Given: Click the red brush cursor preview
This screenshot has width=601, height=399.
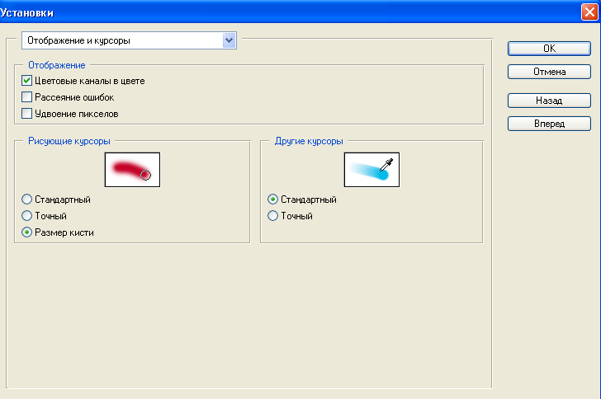Looking at the screenshot, I should pyautogui.click(x=132, y=170).
